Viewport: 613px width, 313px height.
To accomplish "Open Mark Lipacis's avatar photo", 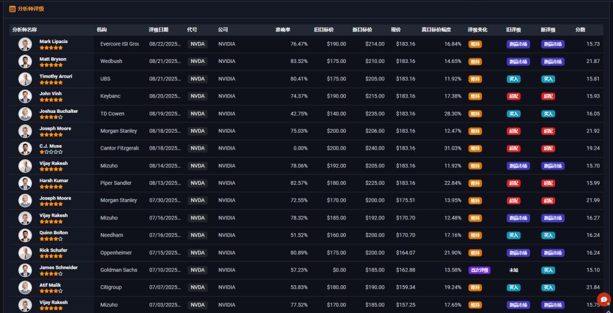I will 25,44.
